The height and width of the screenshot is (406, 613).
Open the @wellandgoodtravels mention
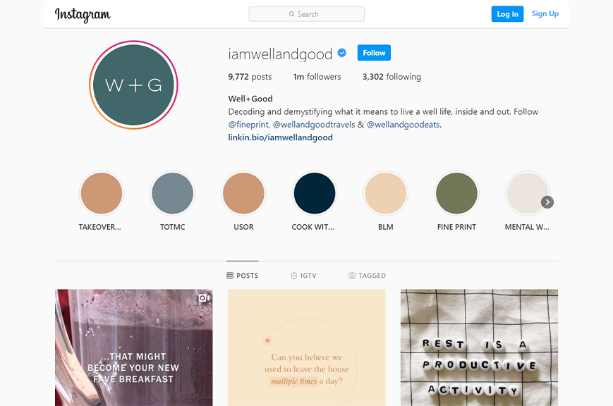click(x=314, y=125)
